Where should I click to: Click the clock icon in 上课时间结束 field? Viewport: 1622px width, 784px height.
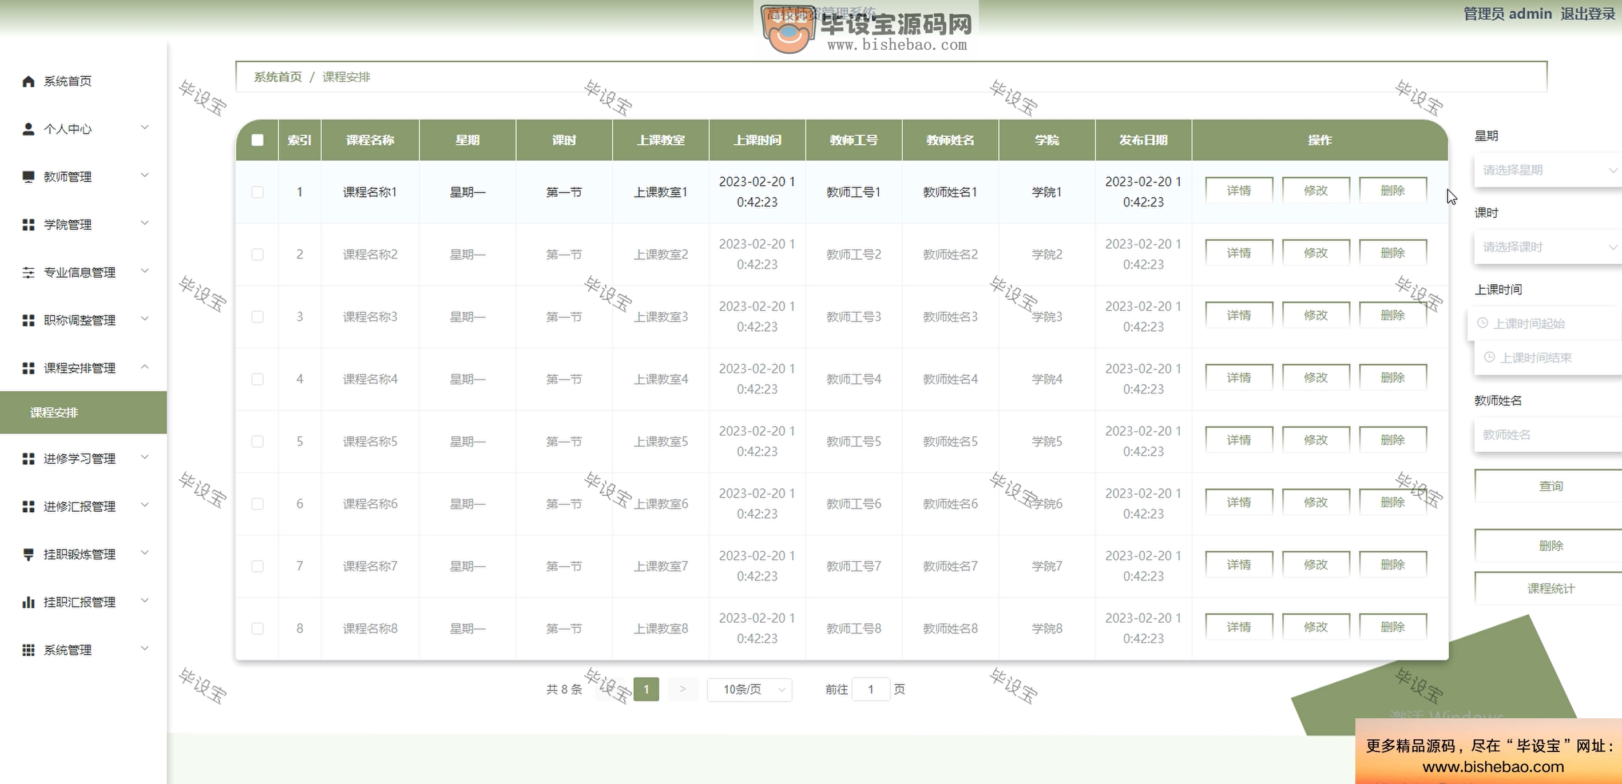pyautogui.click(x=1489, y=357)
